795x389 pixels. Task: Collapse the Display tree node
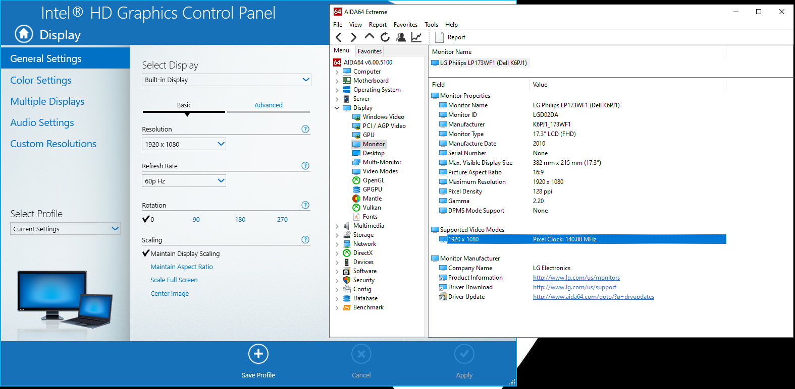tap(337, 108)
